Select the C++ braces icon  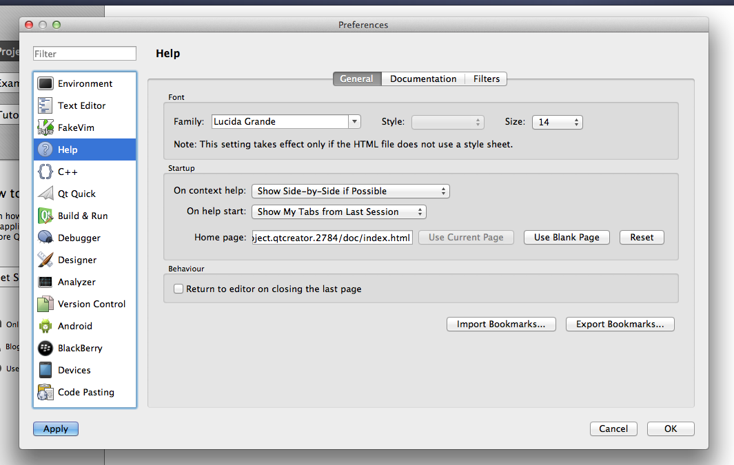pos(45,172)
